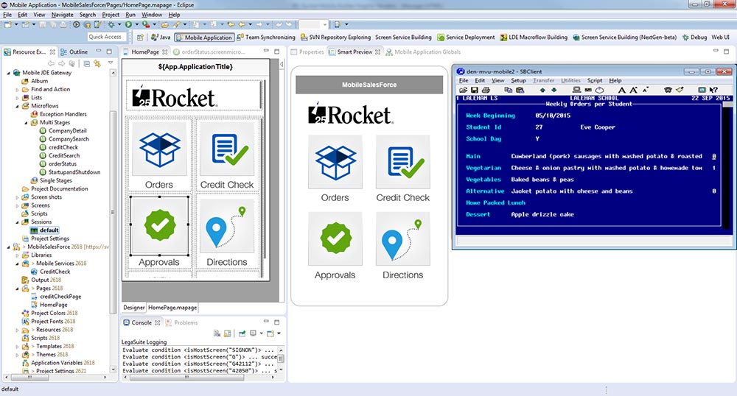Click the Open Perspective icon
This screenshot has width=737, height=396.
click(x=140, y=37)
